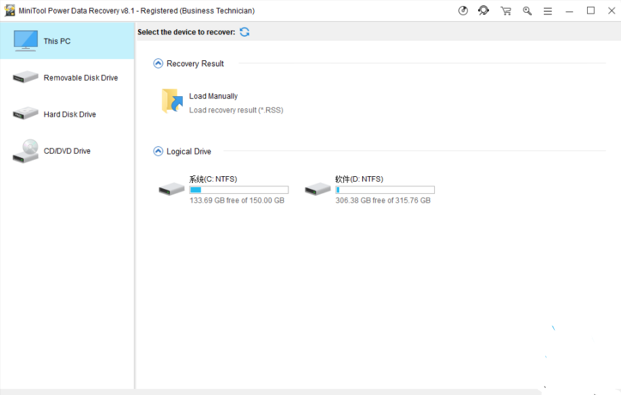
Task: Click the shopping cart icon
Action: (x=506, y=11)
